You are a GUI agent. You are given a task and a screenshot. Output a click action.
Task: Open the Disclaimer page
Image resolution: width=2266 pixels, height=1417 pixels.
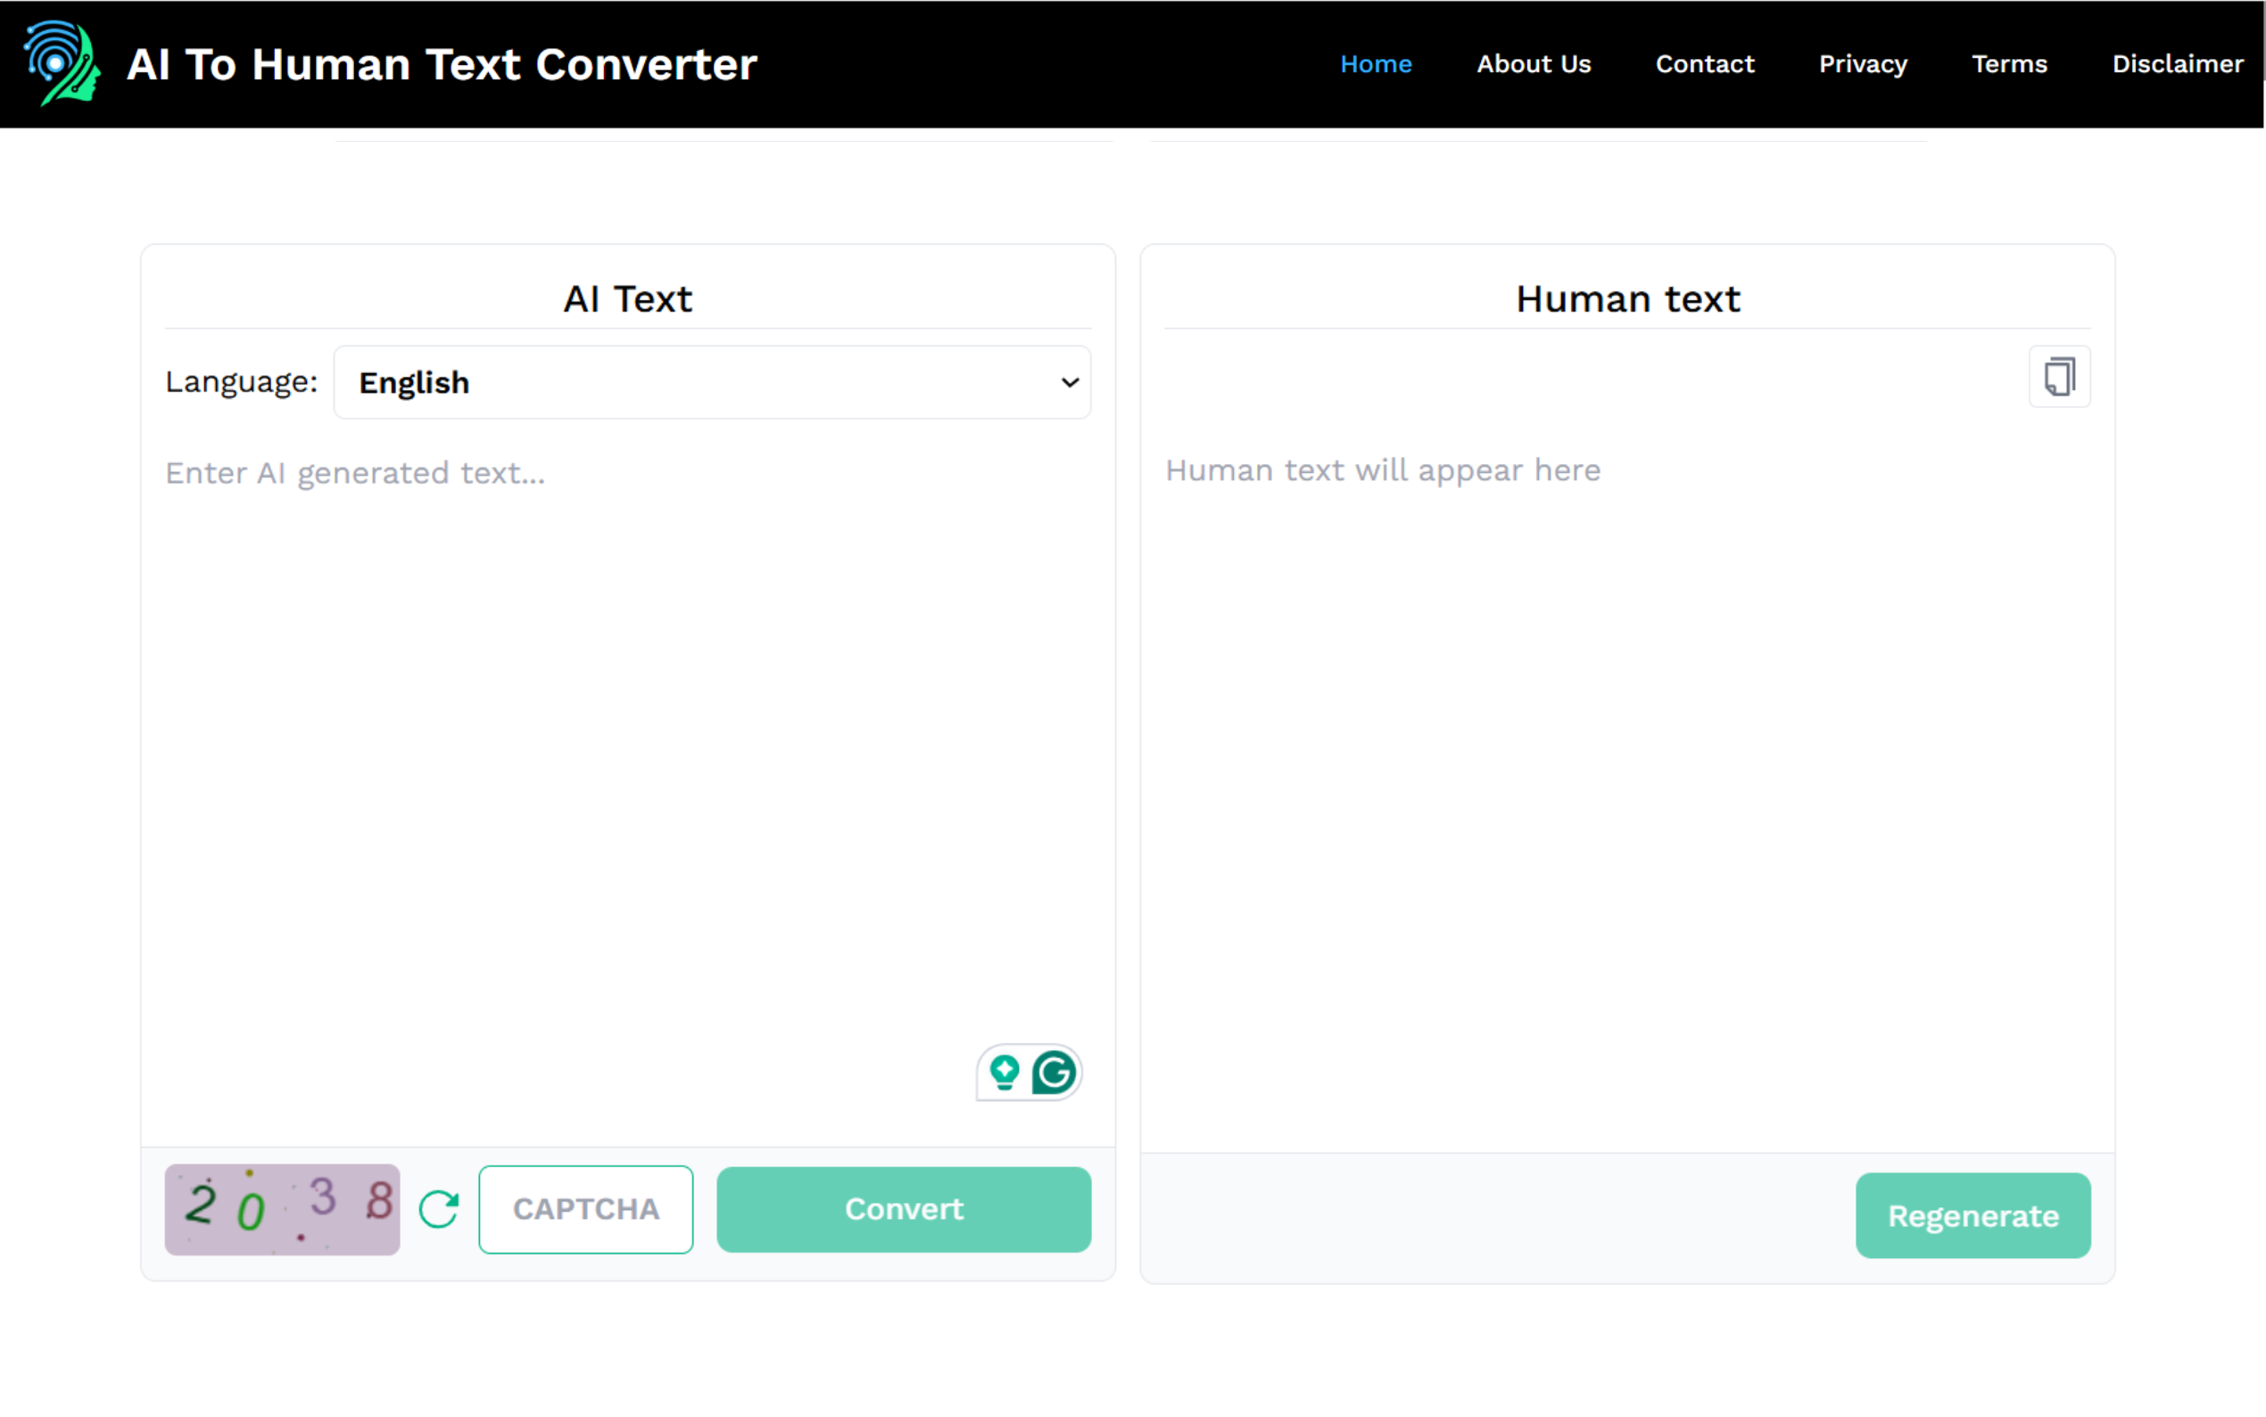[2177, 63]
